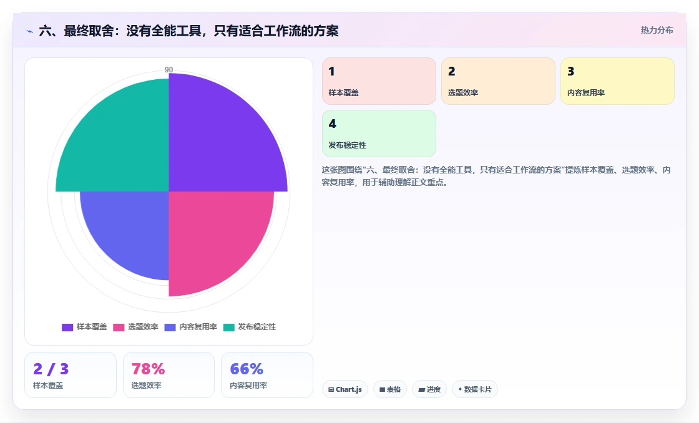Click the lightning icon beside the section title
This screenshot has width=699, height=423.
(30, 31)
